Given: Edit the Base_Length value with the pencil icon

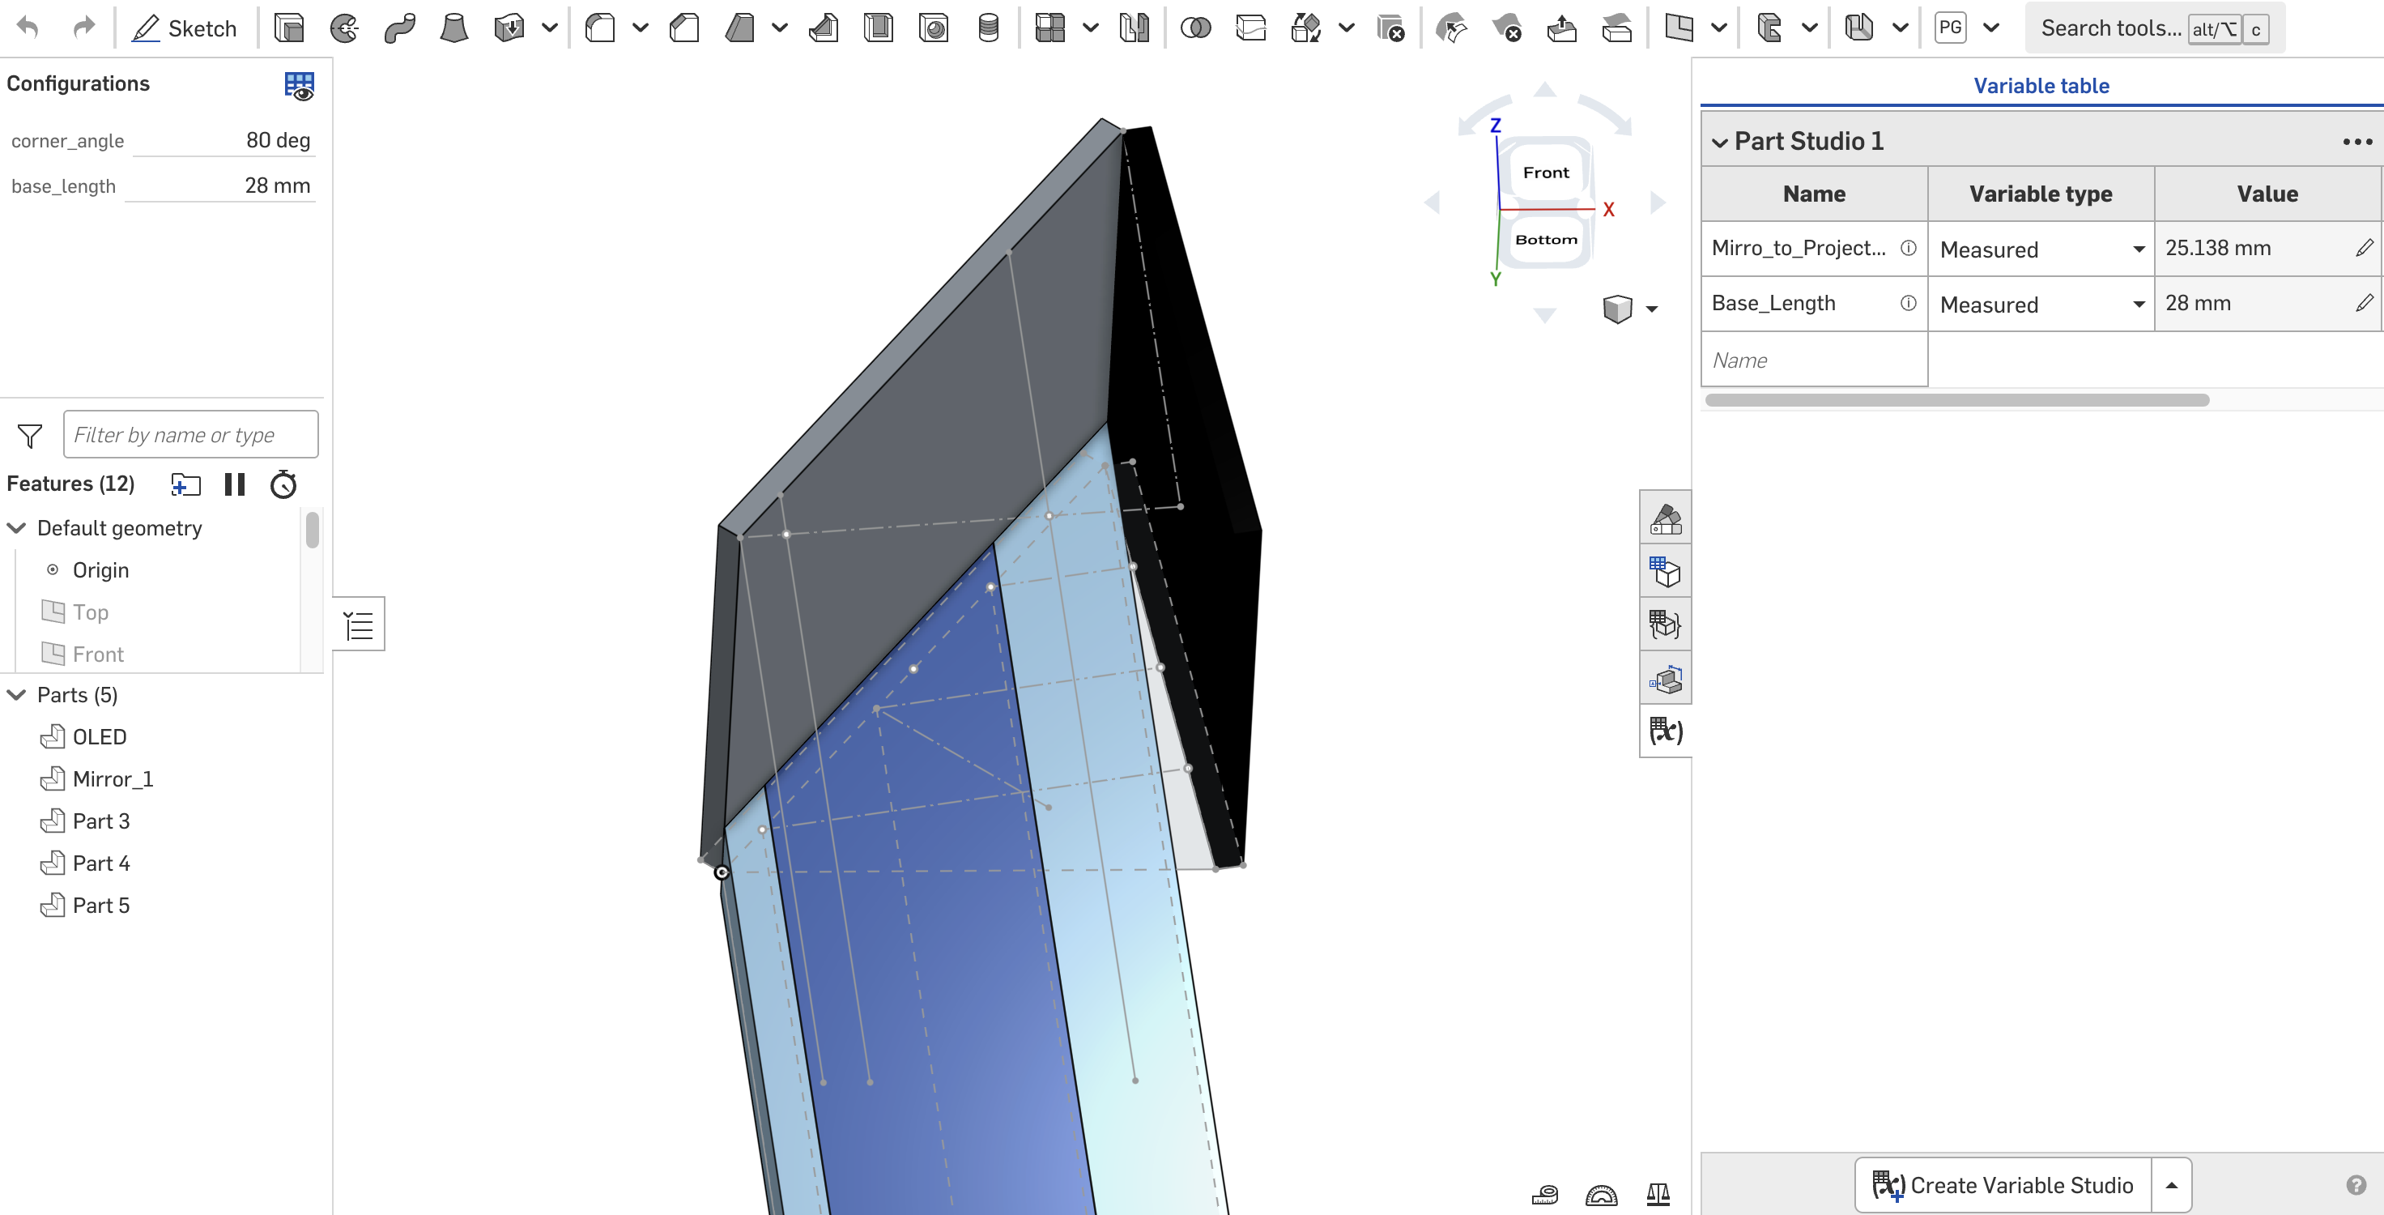Looking at the screenshot, I should 2364,303.
